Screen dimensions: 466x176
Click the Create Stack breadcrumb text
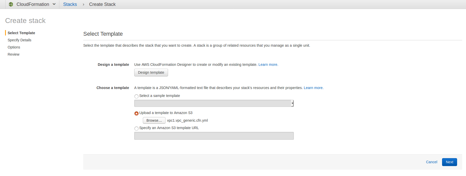pyautogui.click(x=102, y=4)
